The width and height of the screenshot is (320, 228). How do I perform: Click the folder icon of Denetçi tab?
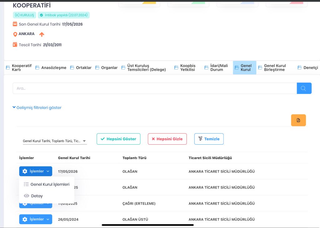[x=300, y=67]
